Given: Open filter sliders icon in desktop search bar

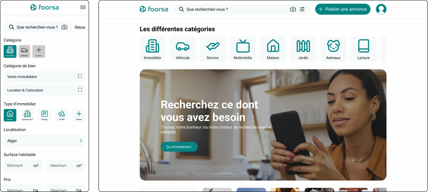Looking at the screenshot, I should click(x=302, y=9).
